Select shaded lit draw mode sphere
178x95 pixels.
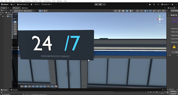(x=127, y=11)
